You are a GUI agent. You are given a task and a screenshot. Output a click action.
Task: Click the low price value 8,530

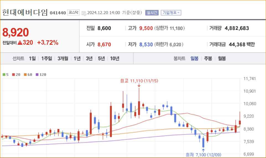point(146,44)
